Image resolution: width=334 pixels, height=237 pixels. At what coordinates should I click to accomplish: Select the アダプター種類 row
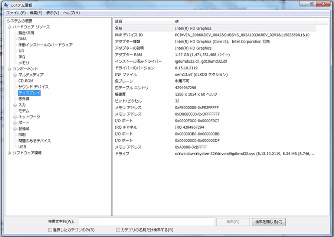(215, 41)
